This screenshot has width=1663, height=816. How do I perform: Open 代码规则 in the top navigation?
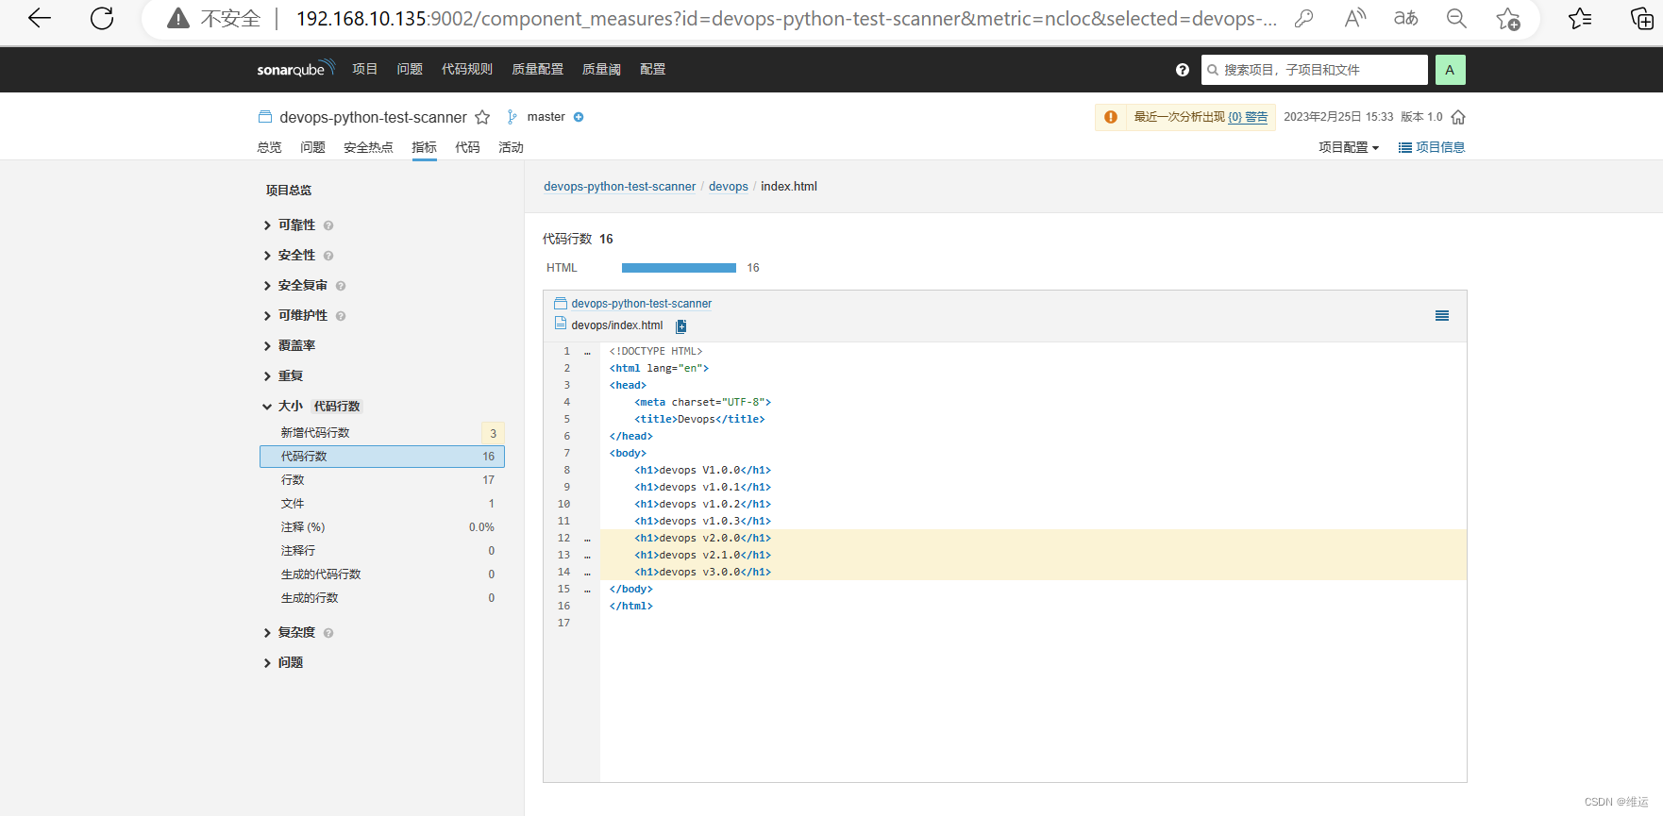pos(467,69)
